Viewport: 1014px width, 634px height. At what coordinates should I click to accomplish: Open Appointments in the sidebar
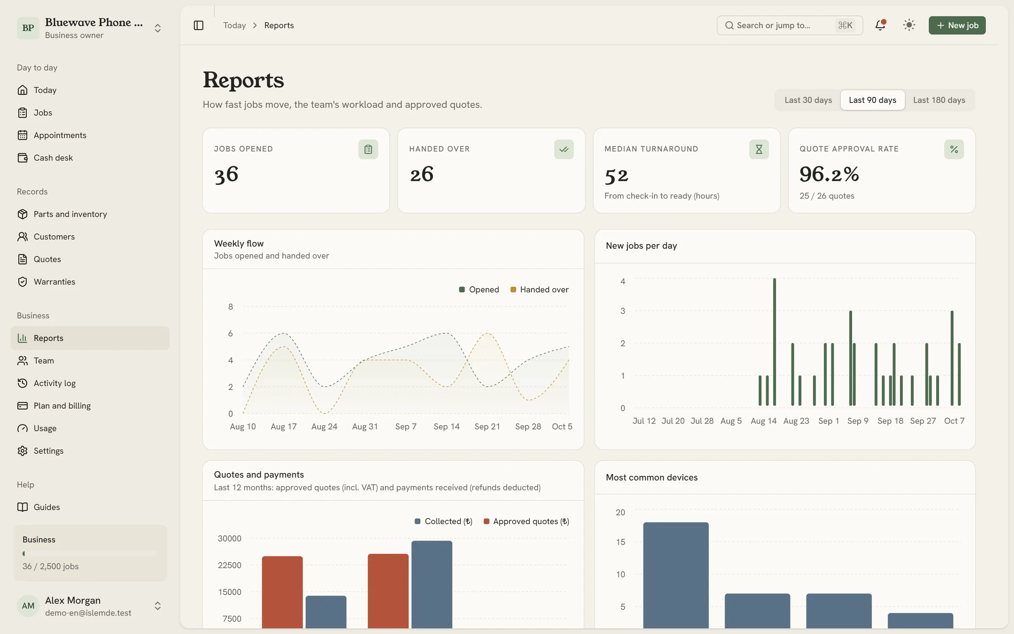tap(90, 135)
